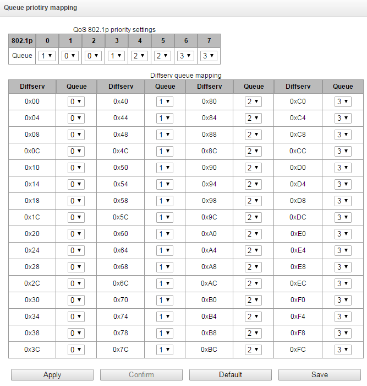Change queue for Diffserv 0x80

tap(253, 102)
